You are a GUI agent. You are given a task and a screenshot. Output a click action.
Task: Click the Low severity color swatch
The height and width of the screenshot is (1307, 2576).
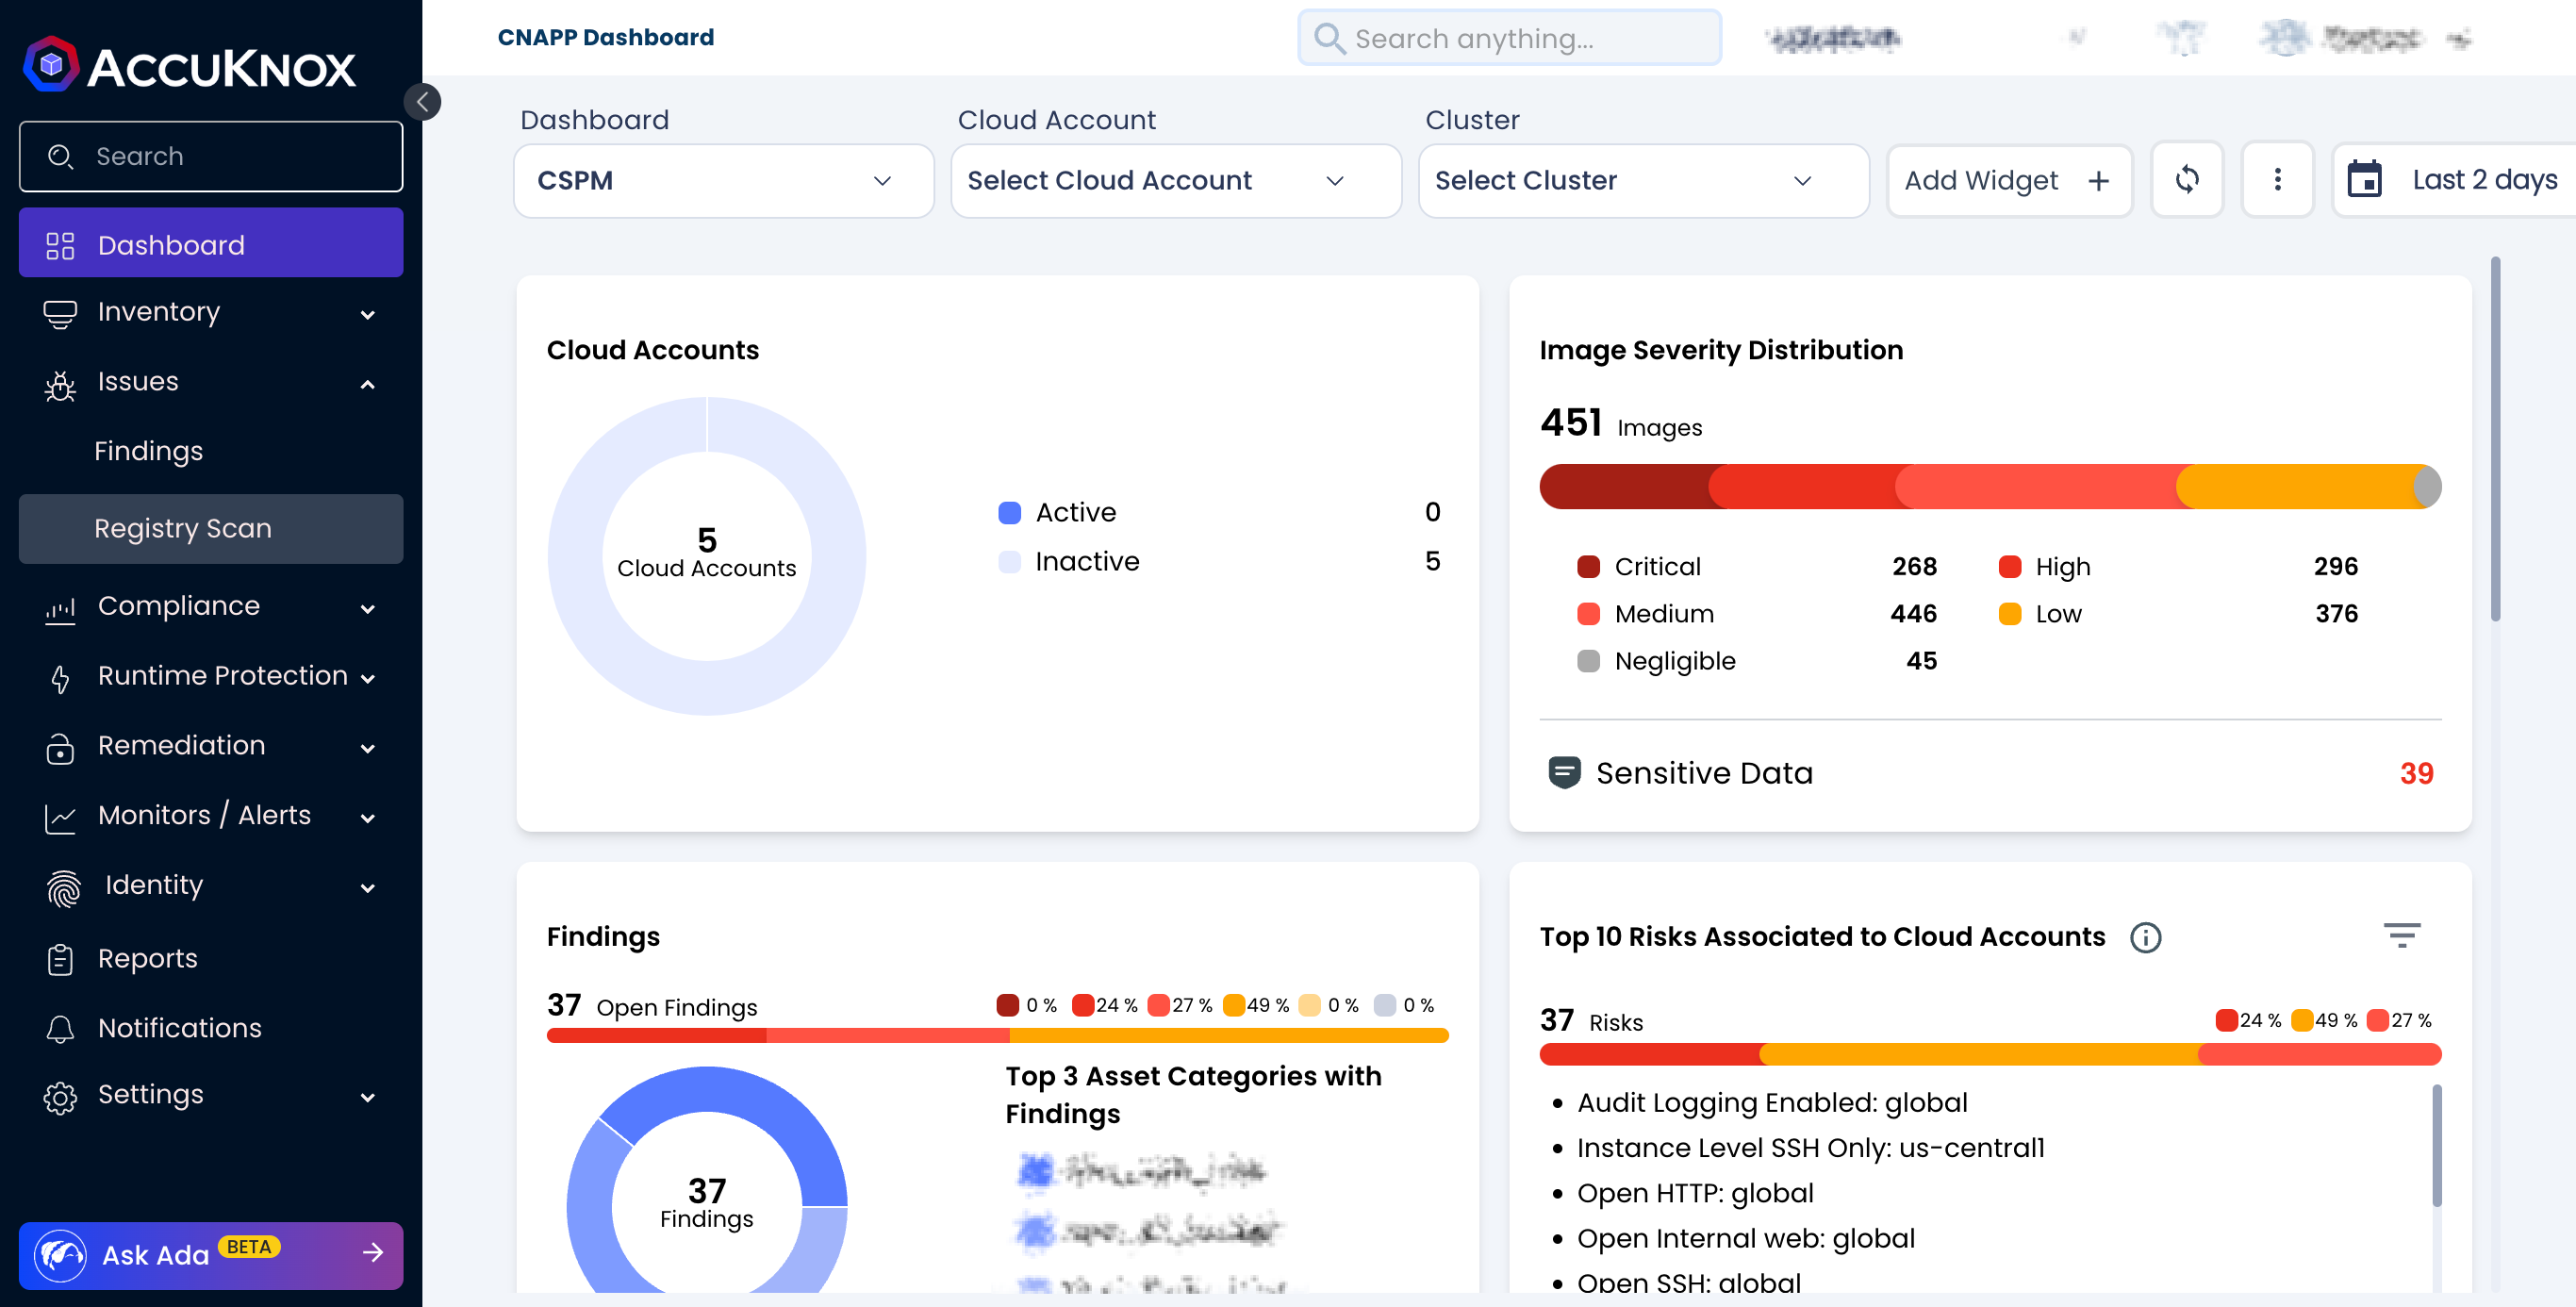click(2009, 613)
